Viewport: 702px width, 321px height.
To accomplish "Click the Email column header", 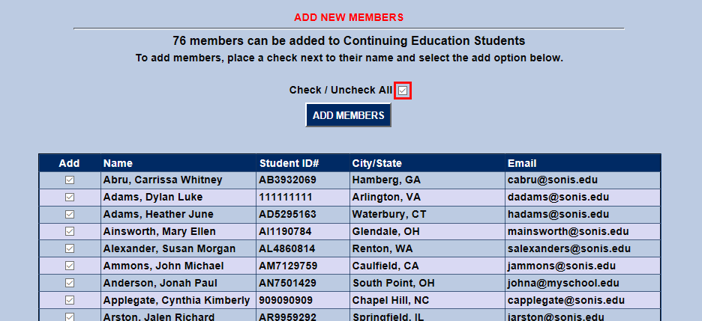I will tap(522, 163).
